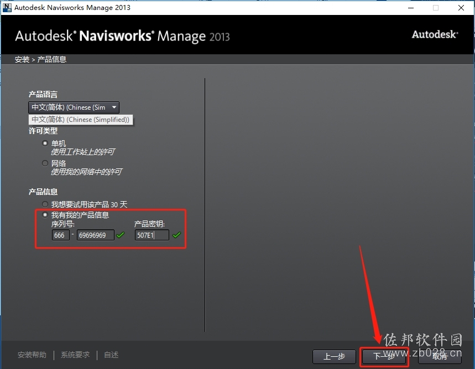Click the 取消 cancel button

point(440,356)
